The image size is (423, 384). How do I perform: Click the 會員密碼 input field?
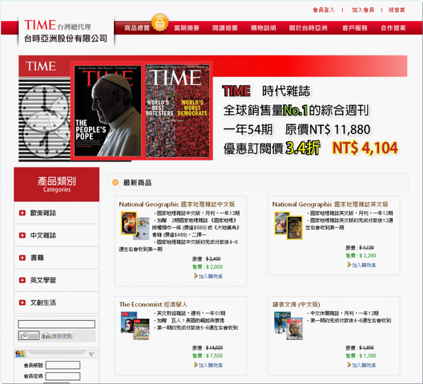tap(63, 376)
